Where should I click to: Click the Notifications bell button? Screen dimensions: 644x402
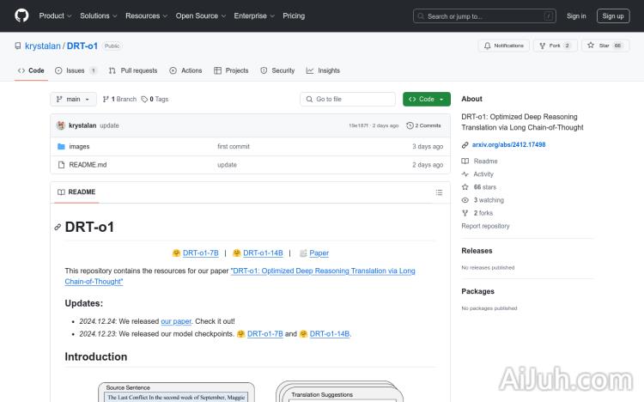pos(503,46)
